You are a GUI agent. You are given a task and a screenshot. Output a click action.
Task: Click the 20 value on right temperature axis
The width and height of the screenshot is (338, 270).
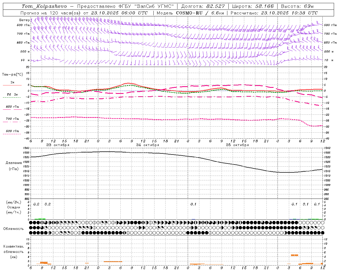tap(326, 67)
